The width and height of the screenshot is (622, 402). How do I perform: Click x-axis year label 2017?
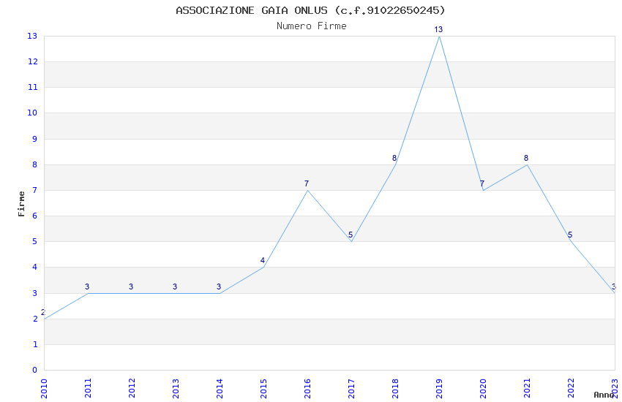[x=351, y=388]
